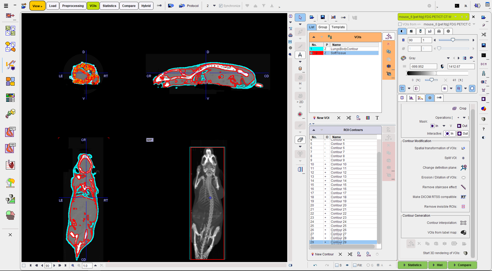Click the Remove staircase effect icon
Viewport: 492px width, 271px height.
pos(463,187)
